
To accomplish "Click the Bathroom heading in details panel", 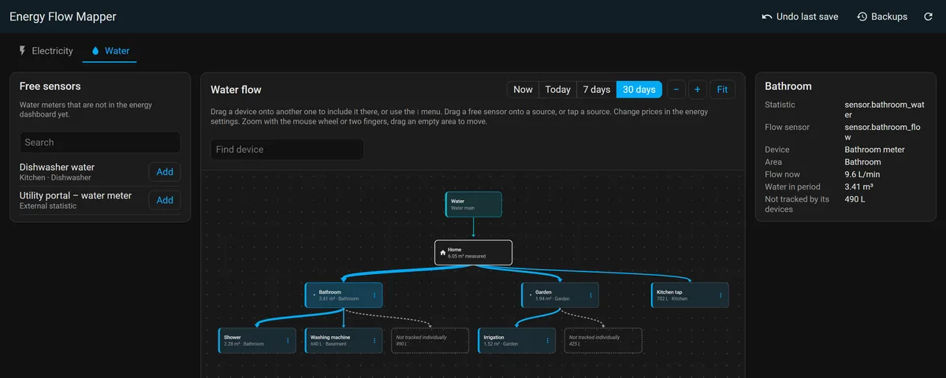I will click(x=788, y=86).
